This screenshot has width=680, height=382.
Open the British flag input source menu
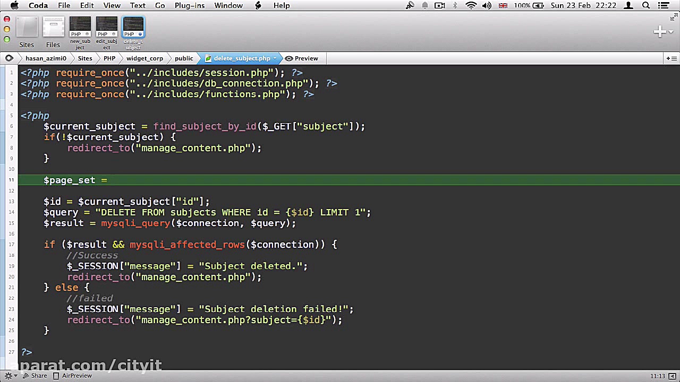[503, 5]
